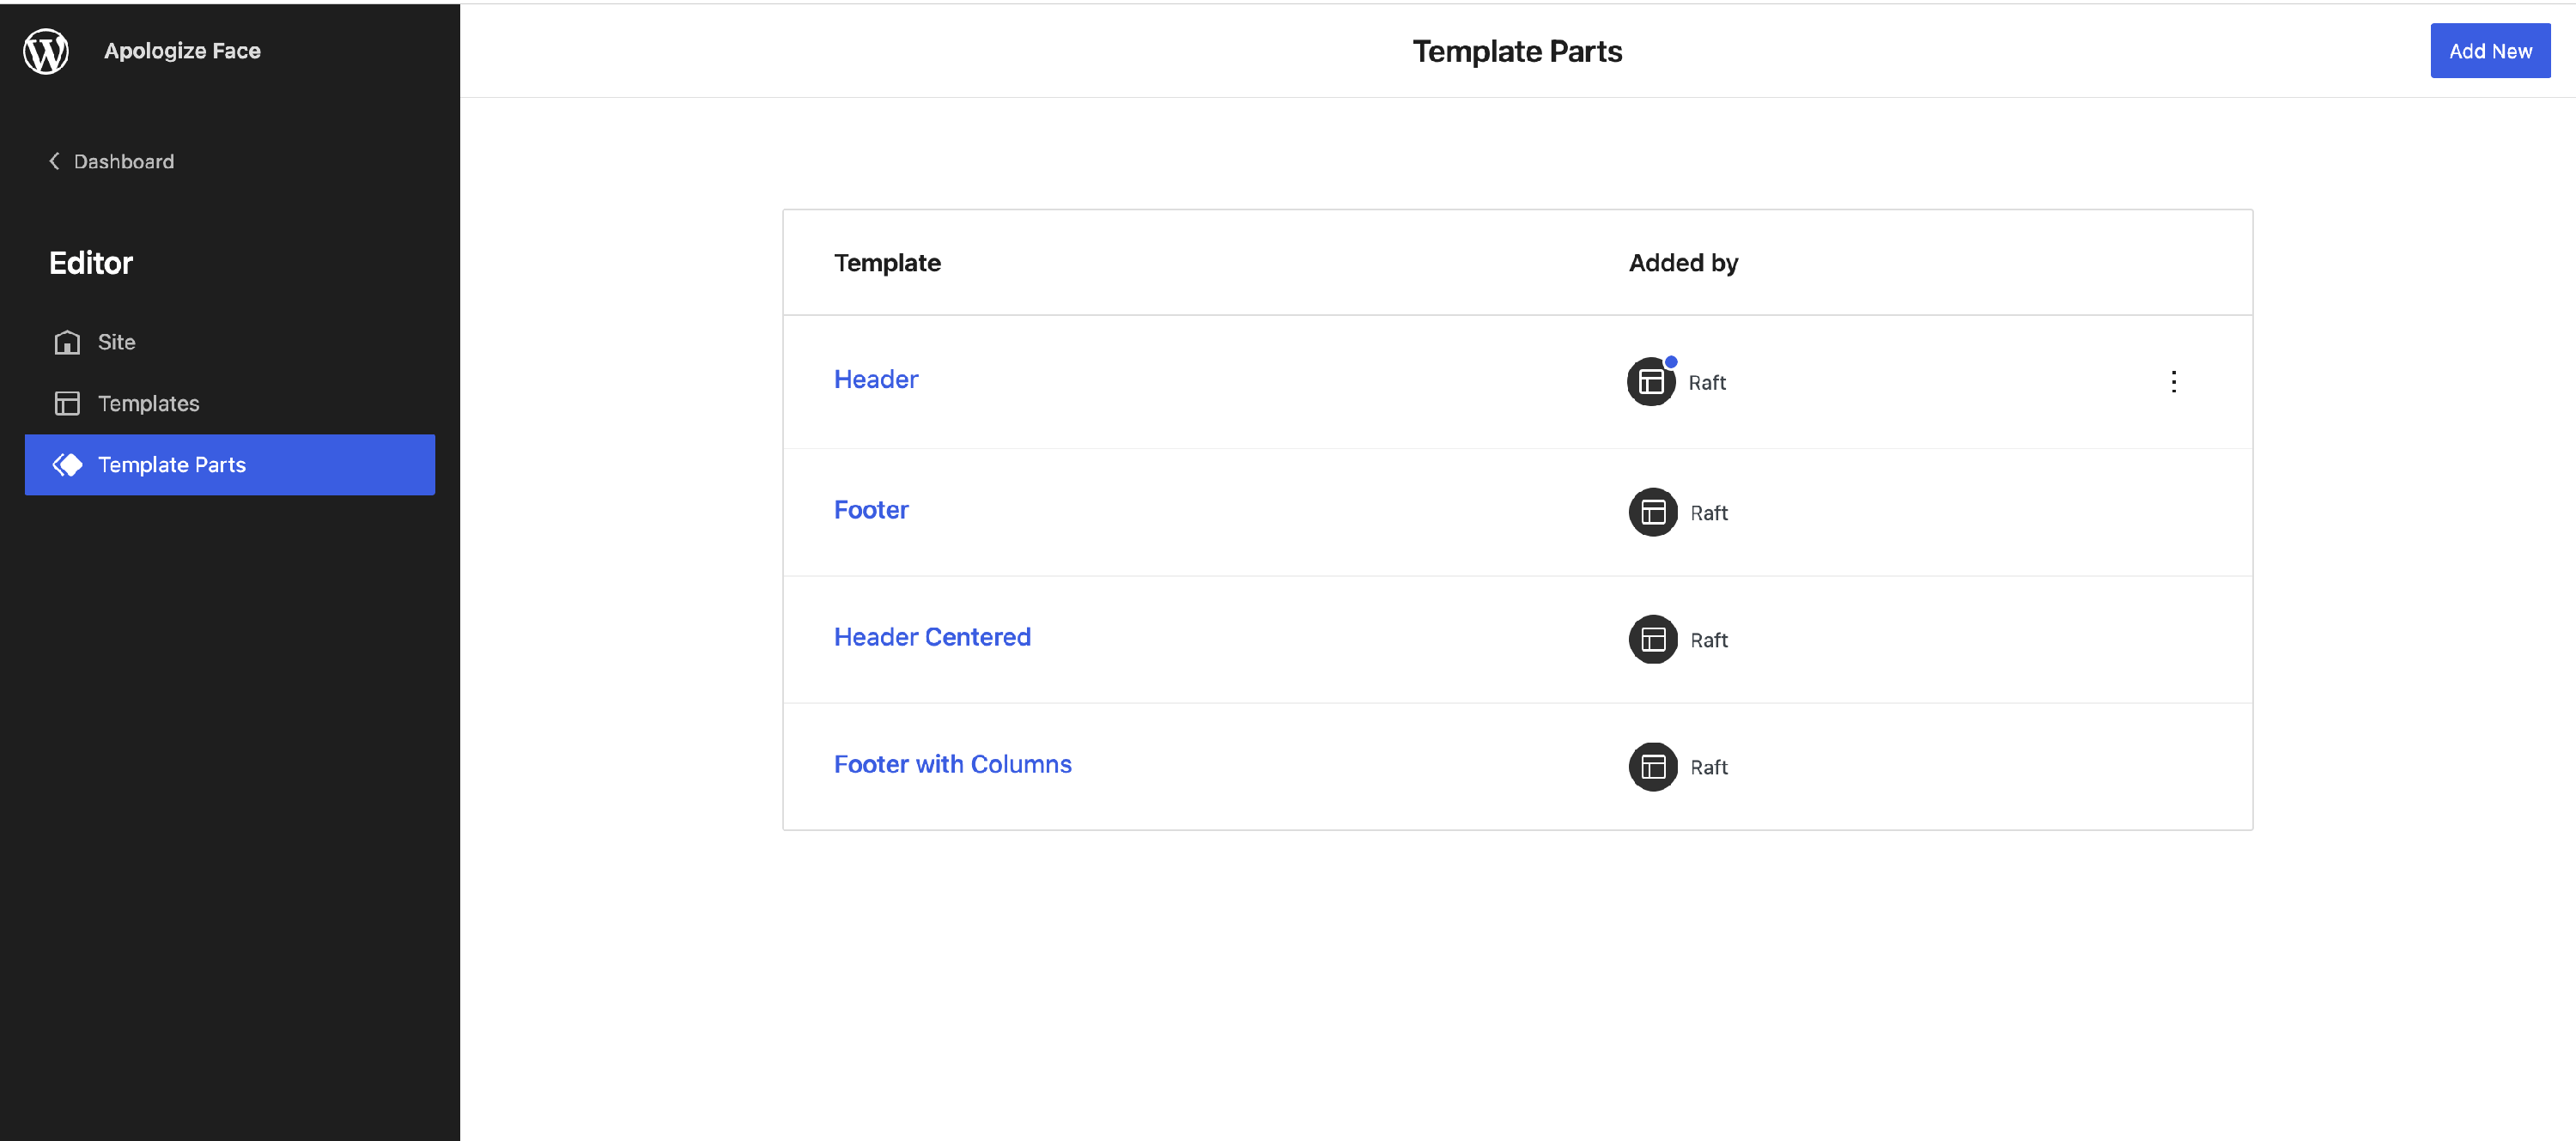The width and height of the screenshot is (2576, 1141).
Task: Open the Footer template part
Action: [871, 509]
